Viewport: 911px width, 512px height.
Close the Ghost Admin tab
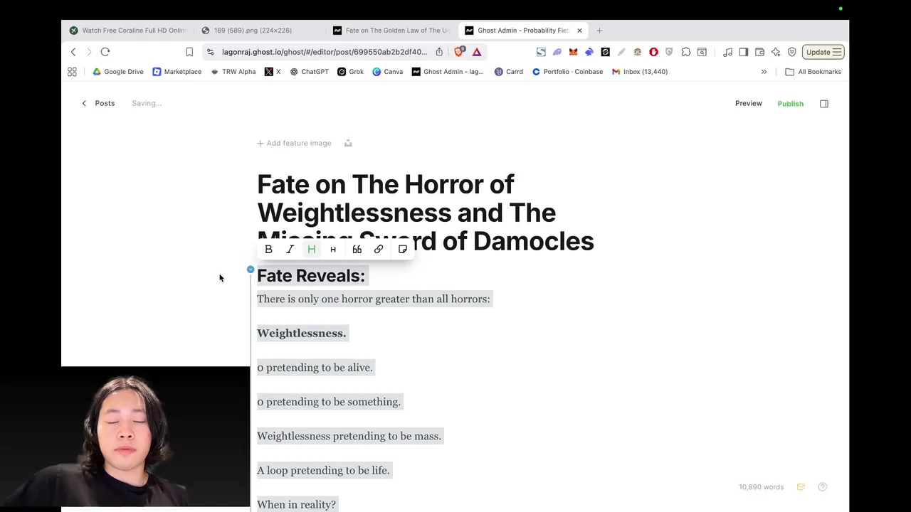coord(579,31)
